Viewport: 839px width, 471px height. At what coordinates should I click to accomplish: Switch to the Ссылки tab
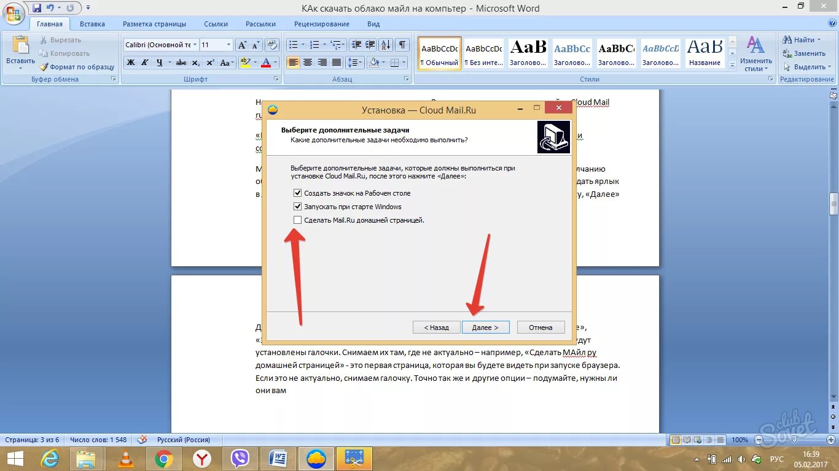pos(216,24)
